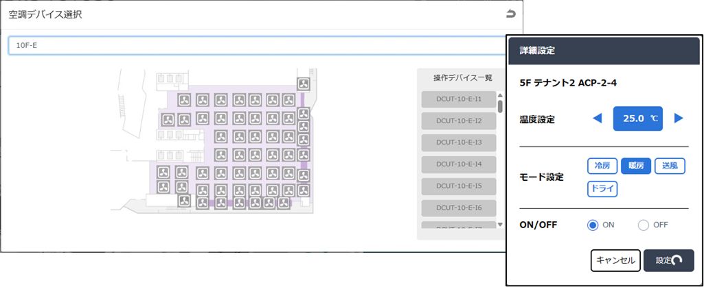Viewport: 704px width, 287px height.
Task: Click the back arrow icon in header
Action: pyautogui.click(x=510, y=14)
